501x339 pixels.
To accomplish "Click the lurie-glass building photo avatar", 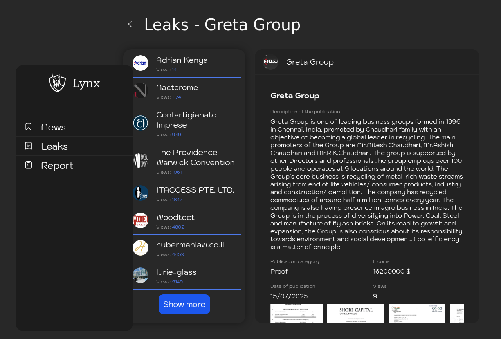I will coord(141,275).
